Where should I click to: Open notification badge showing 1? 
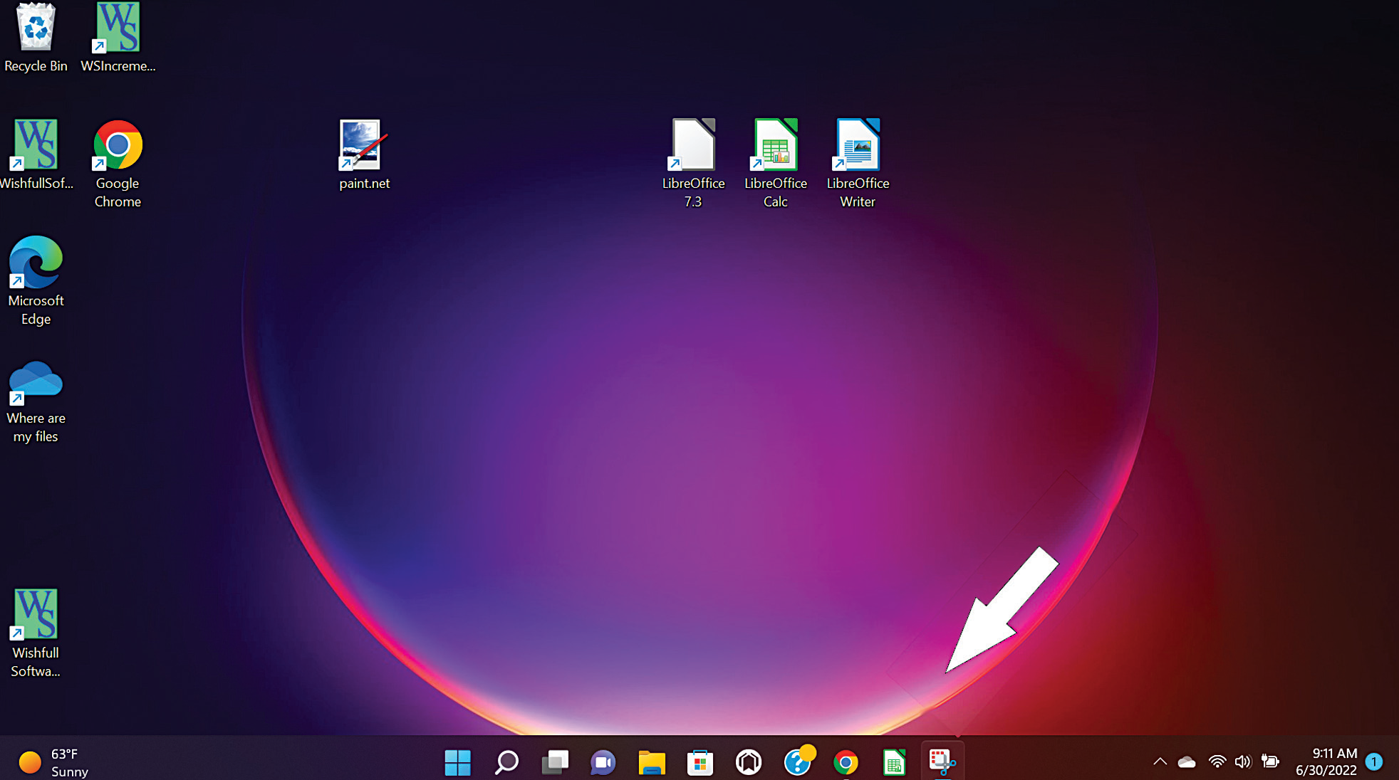[x=1375, y=761]
